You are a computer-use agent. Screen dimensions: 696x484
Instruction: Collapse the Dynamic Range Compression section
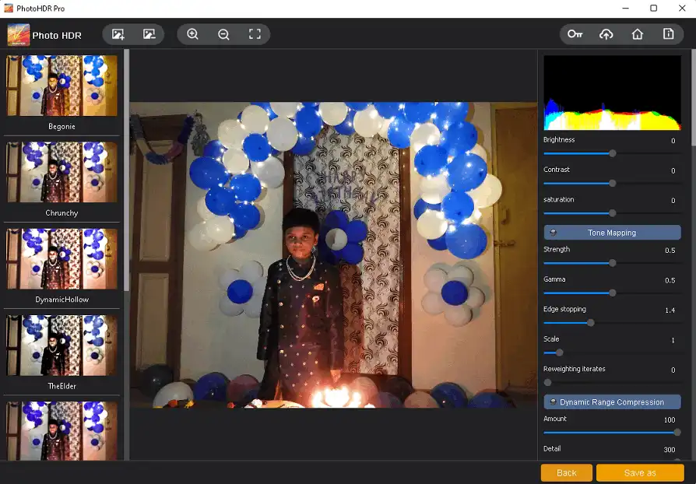point(612,402)
